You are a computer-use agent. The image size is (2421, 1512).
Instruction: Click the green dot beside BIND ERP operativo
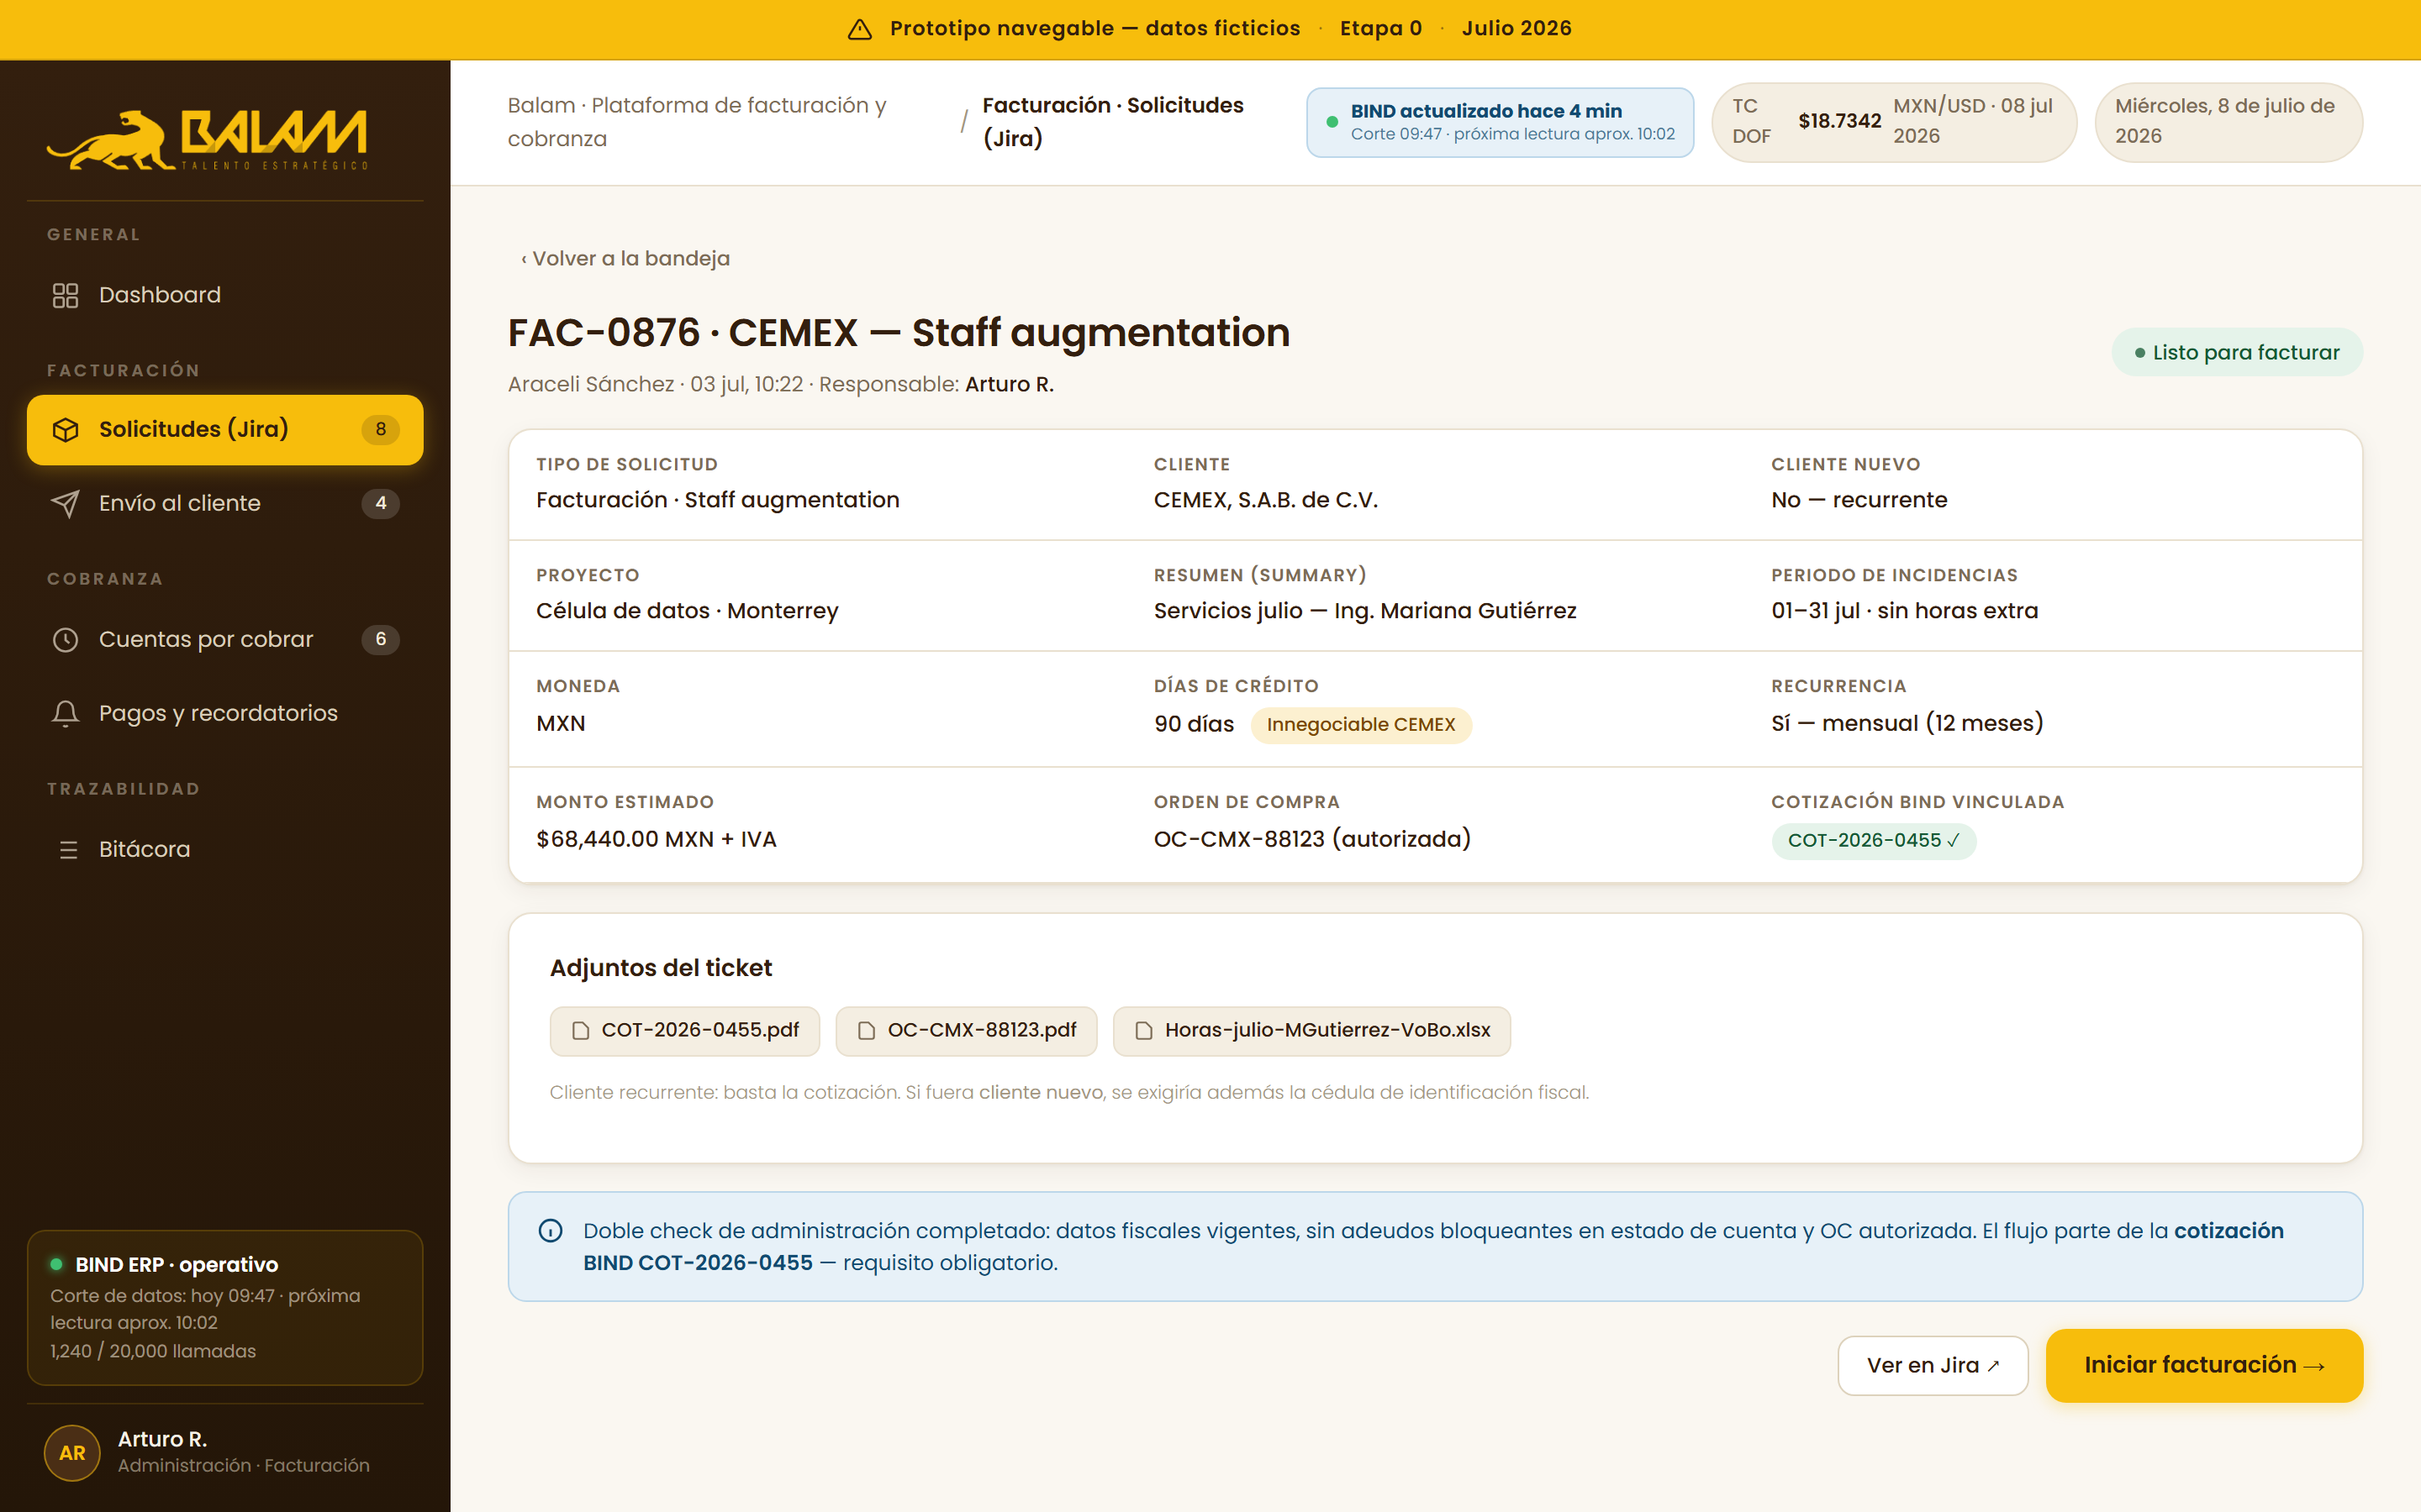[x=57, y=1264]
